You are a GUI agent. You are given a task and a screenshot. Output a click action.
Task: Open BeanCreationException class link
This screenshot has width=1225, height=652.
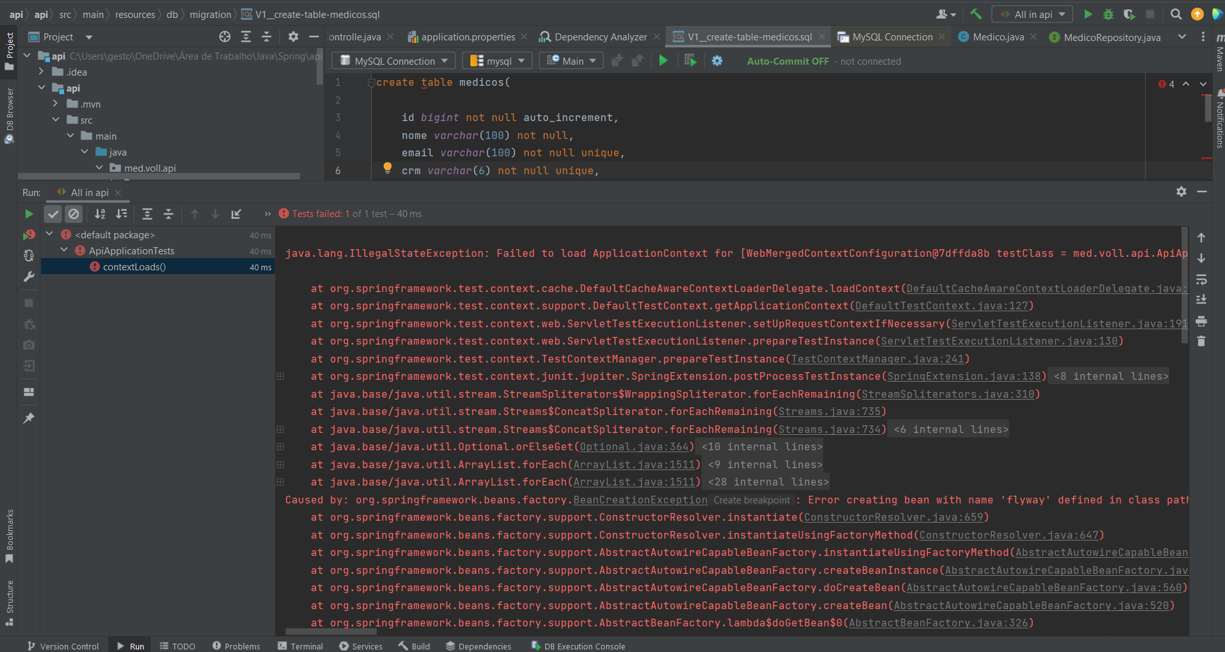(640, 500)
